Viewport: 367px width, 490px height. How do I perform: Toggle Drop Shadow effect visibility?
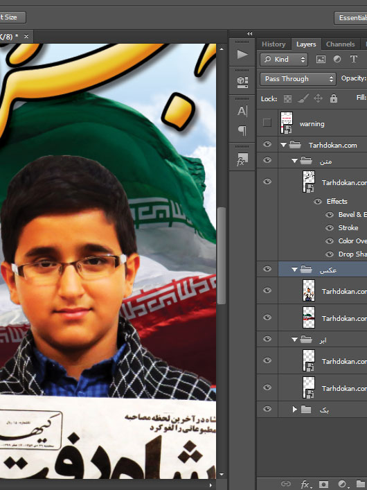(x=330, y=254)
